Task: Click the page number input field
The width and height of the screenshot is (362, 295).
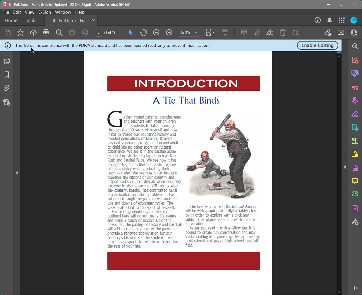Action: 99,32
